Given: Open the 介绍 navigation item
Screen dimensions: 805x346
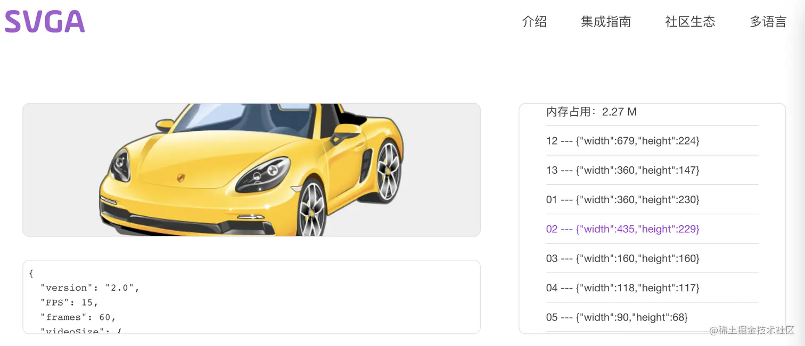Looking at the screenshot, I should click(534, 22).
